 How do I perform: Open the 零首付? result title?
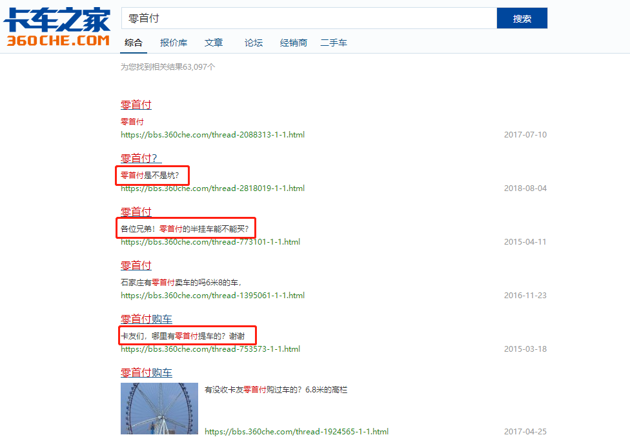click(141, 158)
